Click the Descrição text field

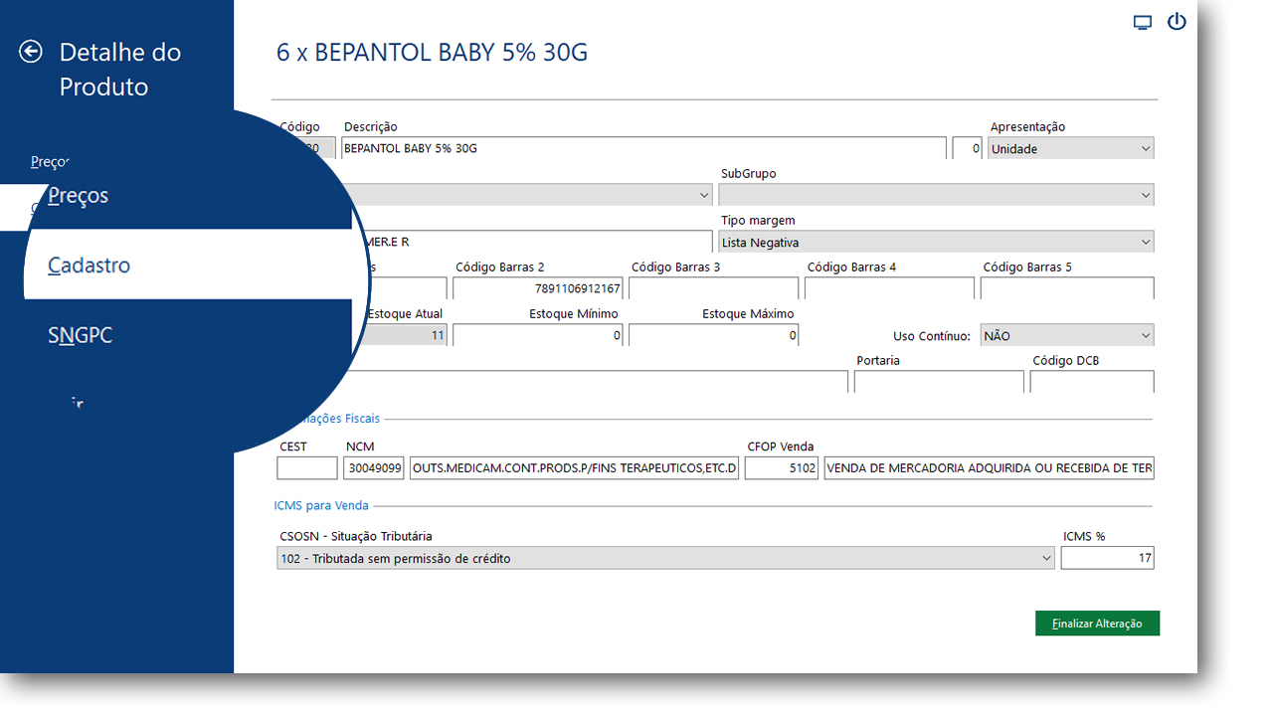[643, 149]
